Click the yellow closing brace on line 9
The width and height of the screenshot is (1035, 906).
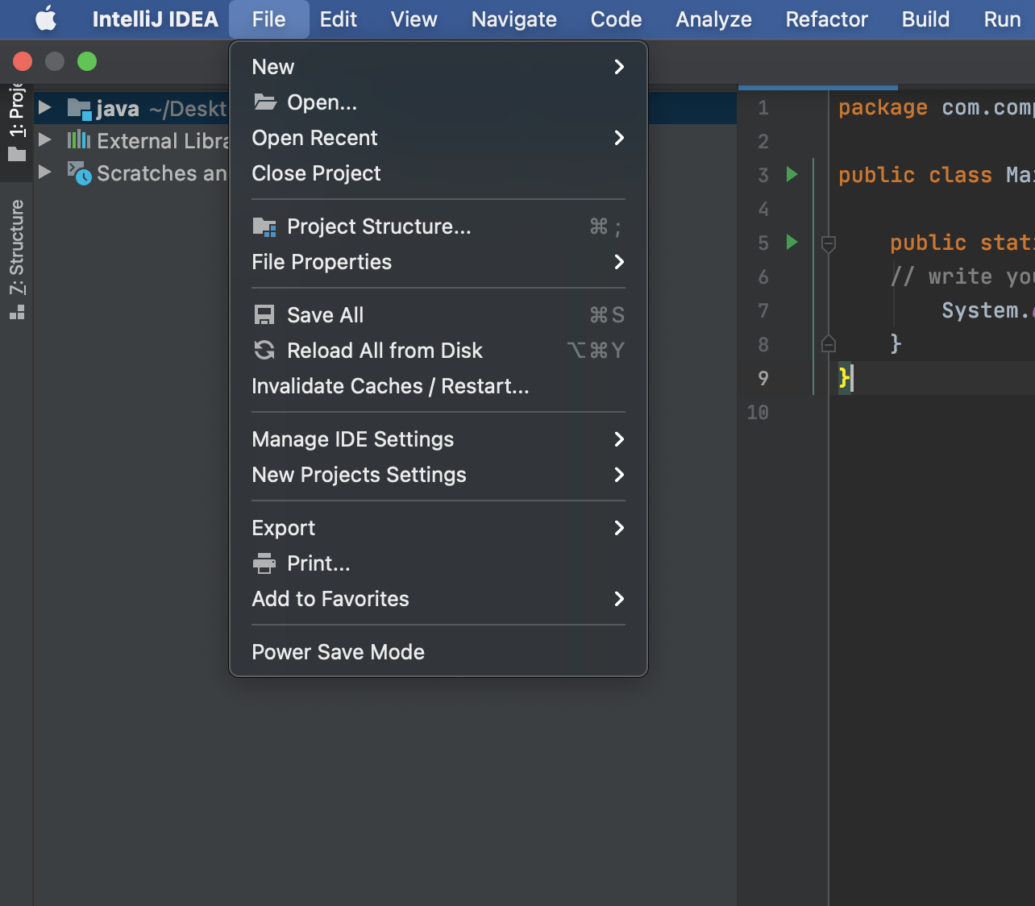point(843,377)
